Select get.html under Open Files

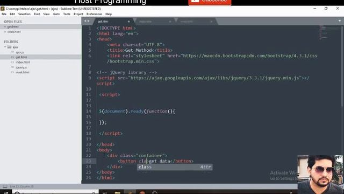click(13, 26)
